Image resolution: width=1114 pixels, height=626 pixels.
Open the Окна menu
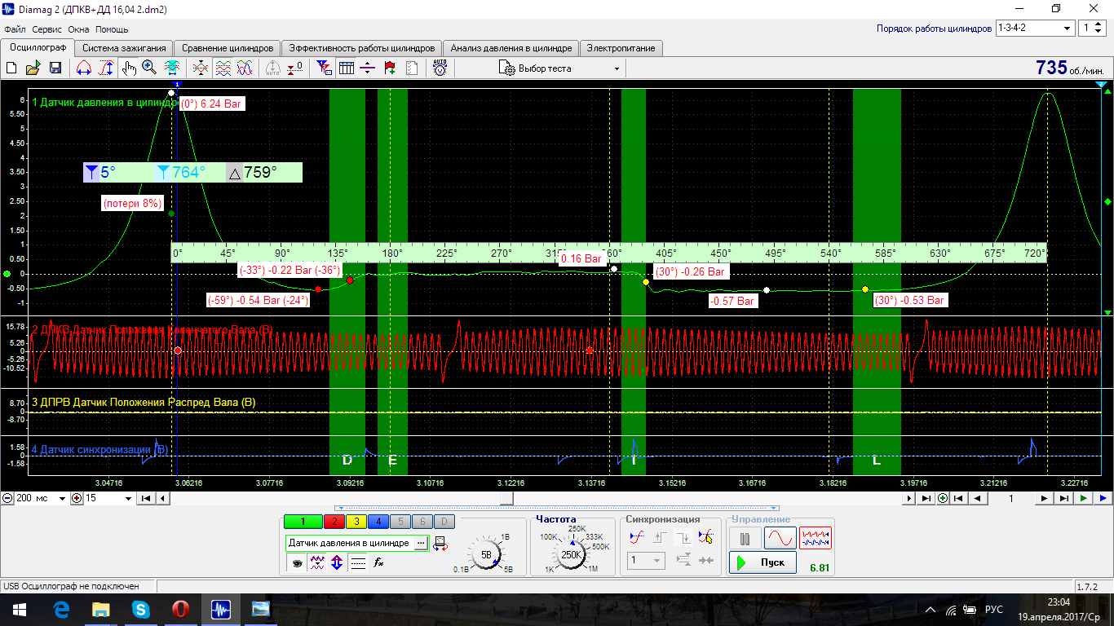click(79, 29)
